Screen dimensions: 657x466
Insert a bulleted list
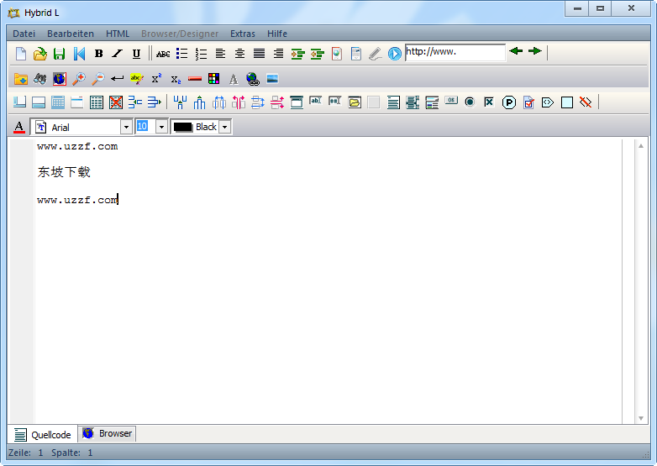[181, 54]
